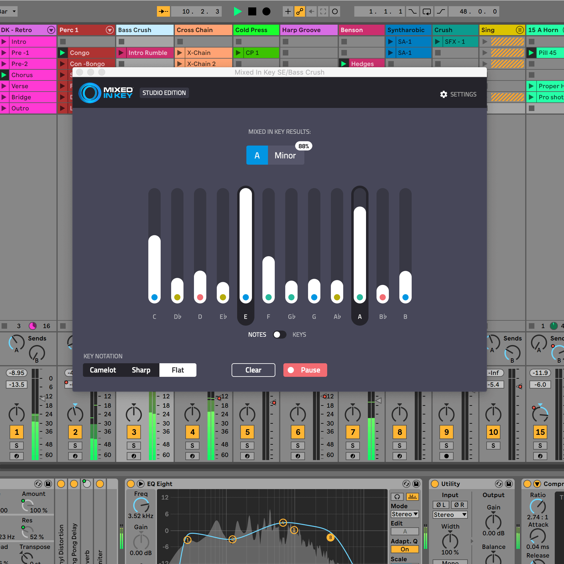Launch the Chorus scene clip
564x564 pixels.
click(4, 75)
